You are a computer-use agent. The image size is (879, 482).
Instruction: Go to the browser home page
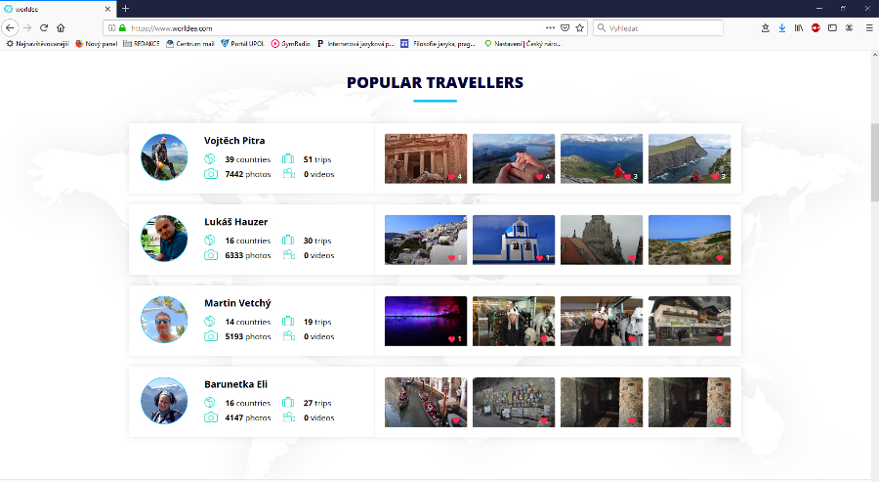click(61, 28)
